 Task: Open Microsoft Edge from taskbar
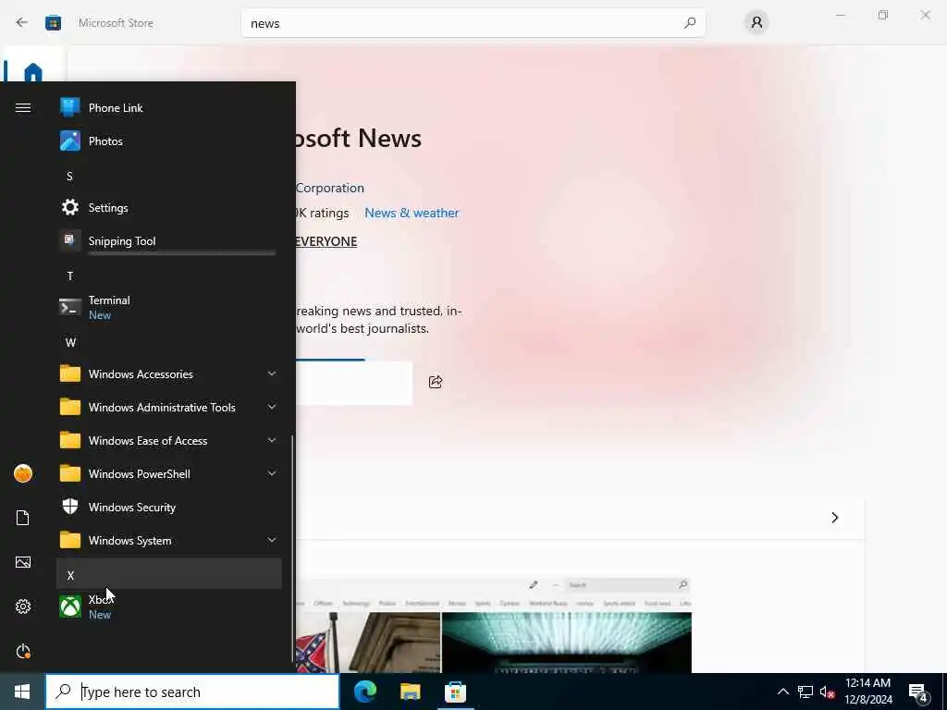pyautogui.click(x=365, y=692)
